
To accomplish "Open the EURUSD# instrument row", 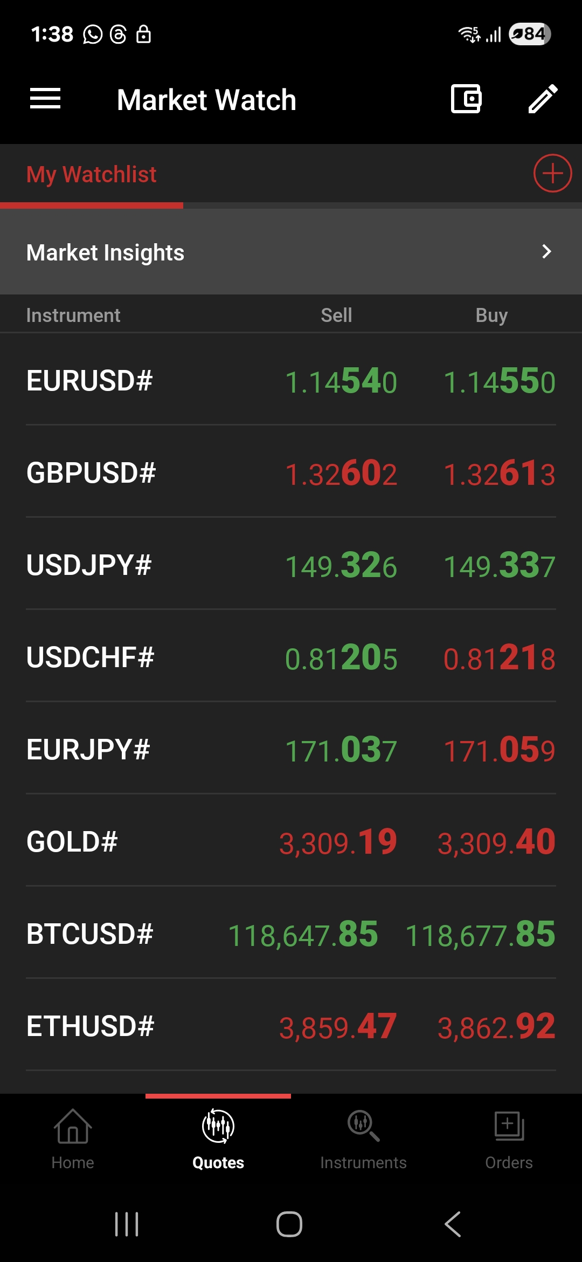I will (x=89, y=381).
